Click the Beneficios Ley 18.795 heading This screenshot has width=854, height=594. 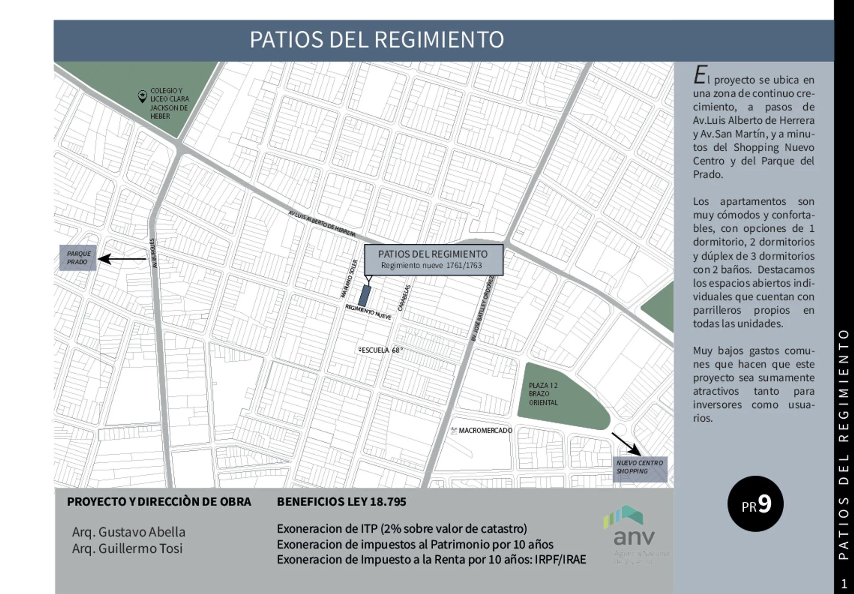(x=341, y=501)
